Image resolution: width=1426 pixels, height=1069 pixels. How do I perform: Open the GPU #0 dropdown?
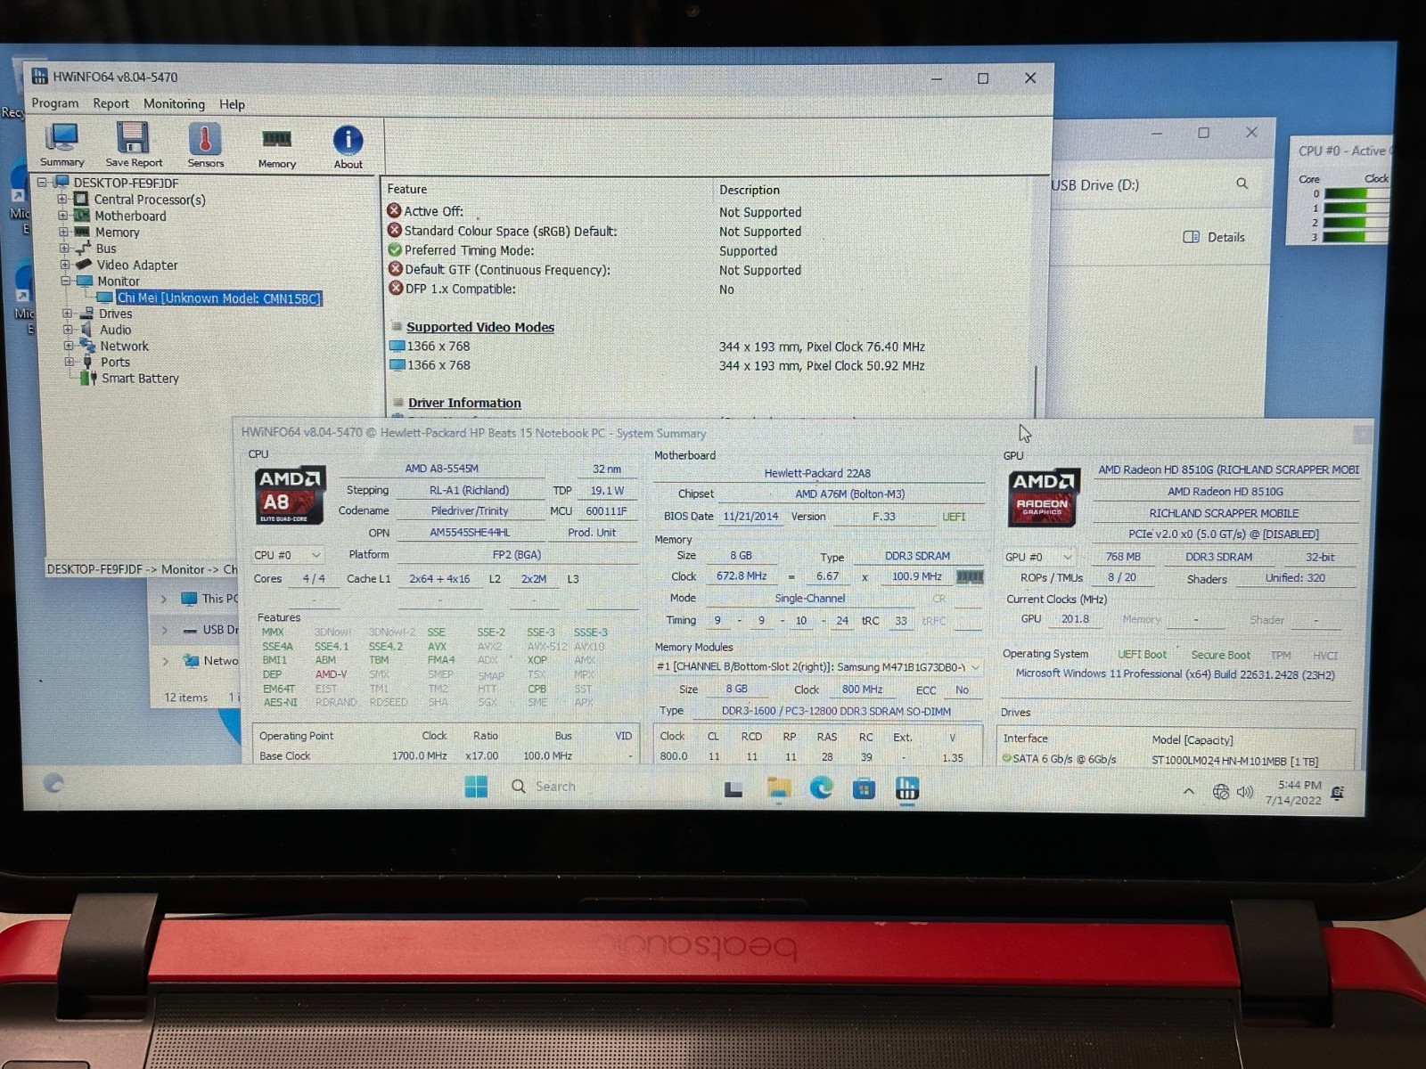1039,557
